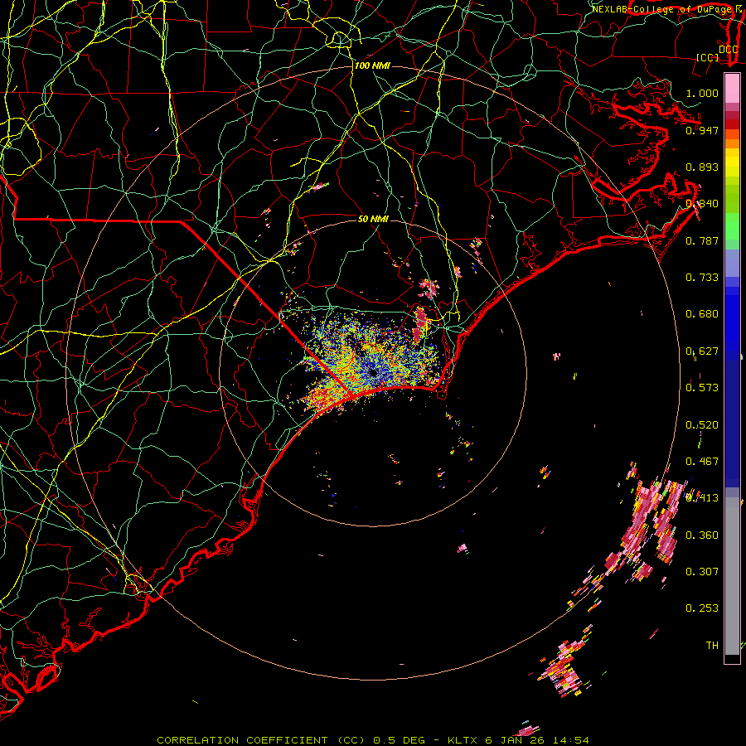
Task: Click the [CC] legend unit label
Action: 707,57
